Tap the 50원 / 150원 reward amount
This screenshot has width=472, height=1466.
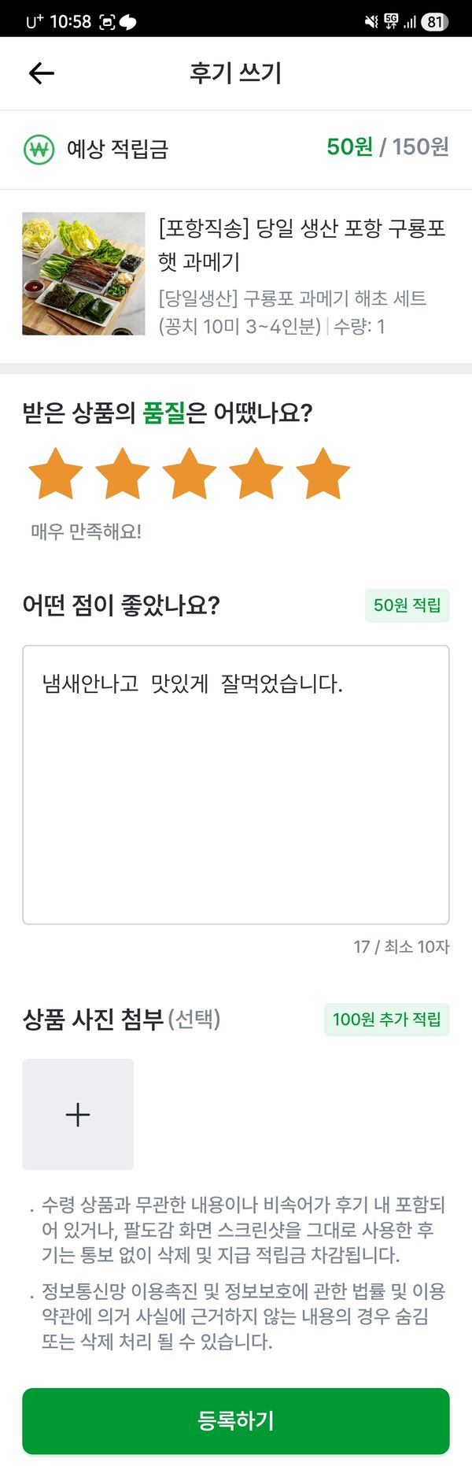(388, 147)
